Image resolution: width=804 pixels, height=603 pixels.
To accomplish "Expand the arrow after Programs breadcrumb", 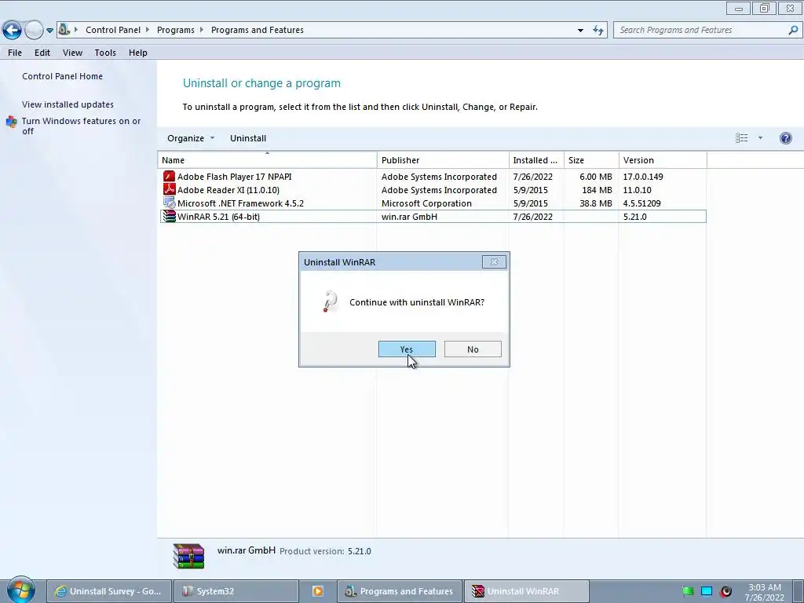I will [202, 30].
